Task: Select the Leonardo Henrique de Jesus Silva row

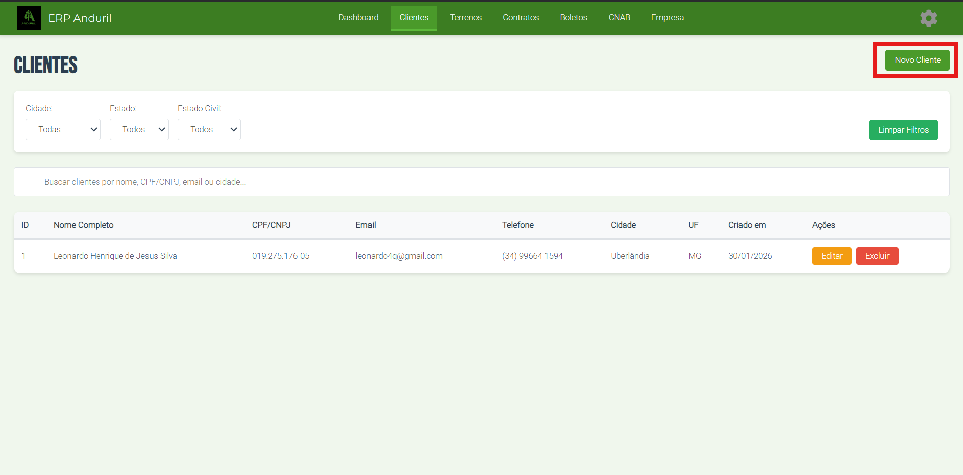Action: (115, 256)
